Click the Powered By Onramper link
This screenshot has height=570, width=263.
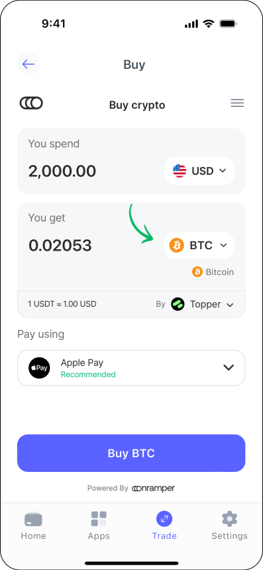click(x=131, y=488)
